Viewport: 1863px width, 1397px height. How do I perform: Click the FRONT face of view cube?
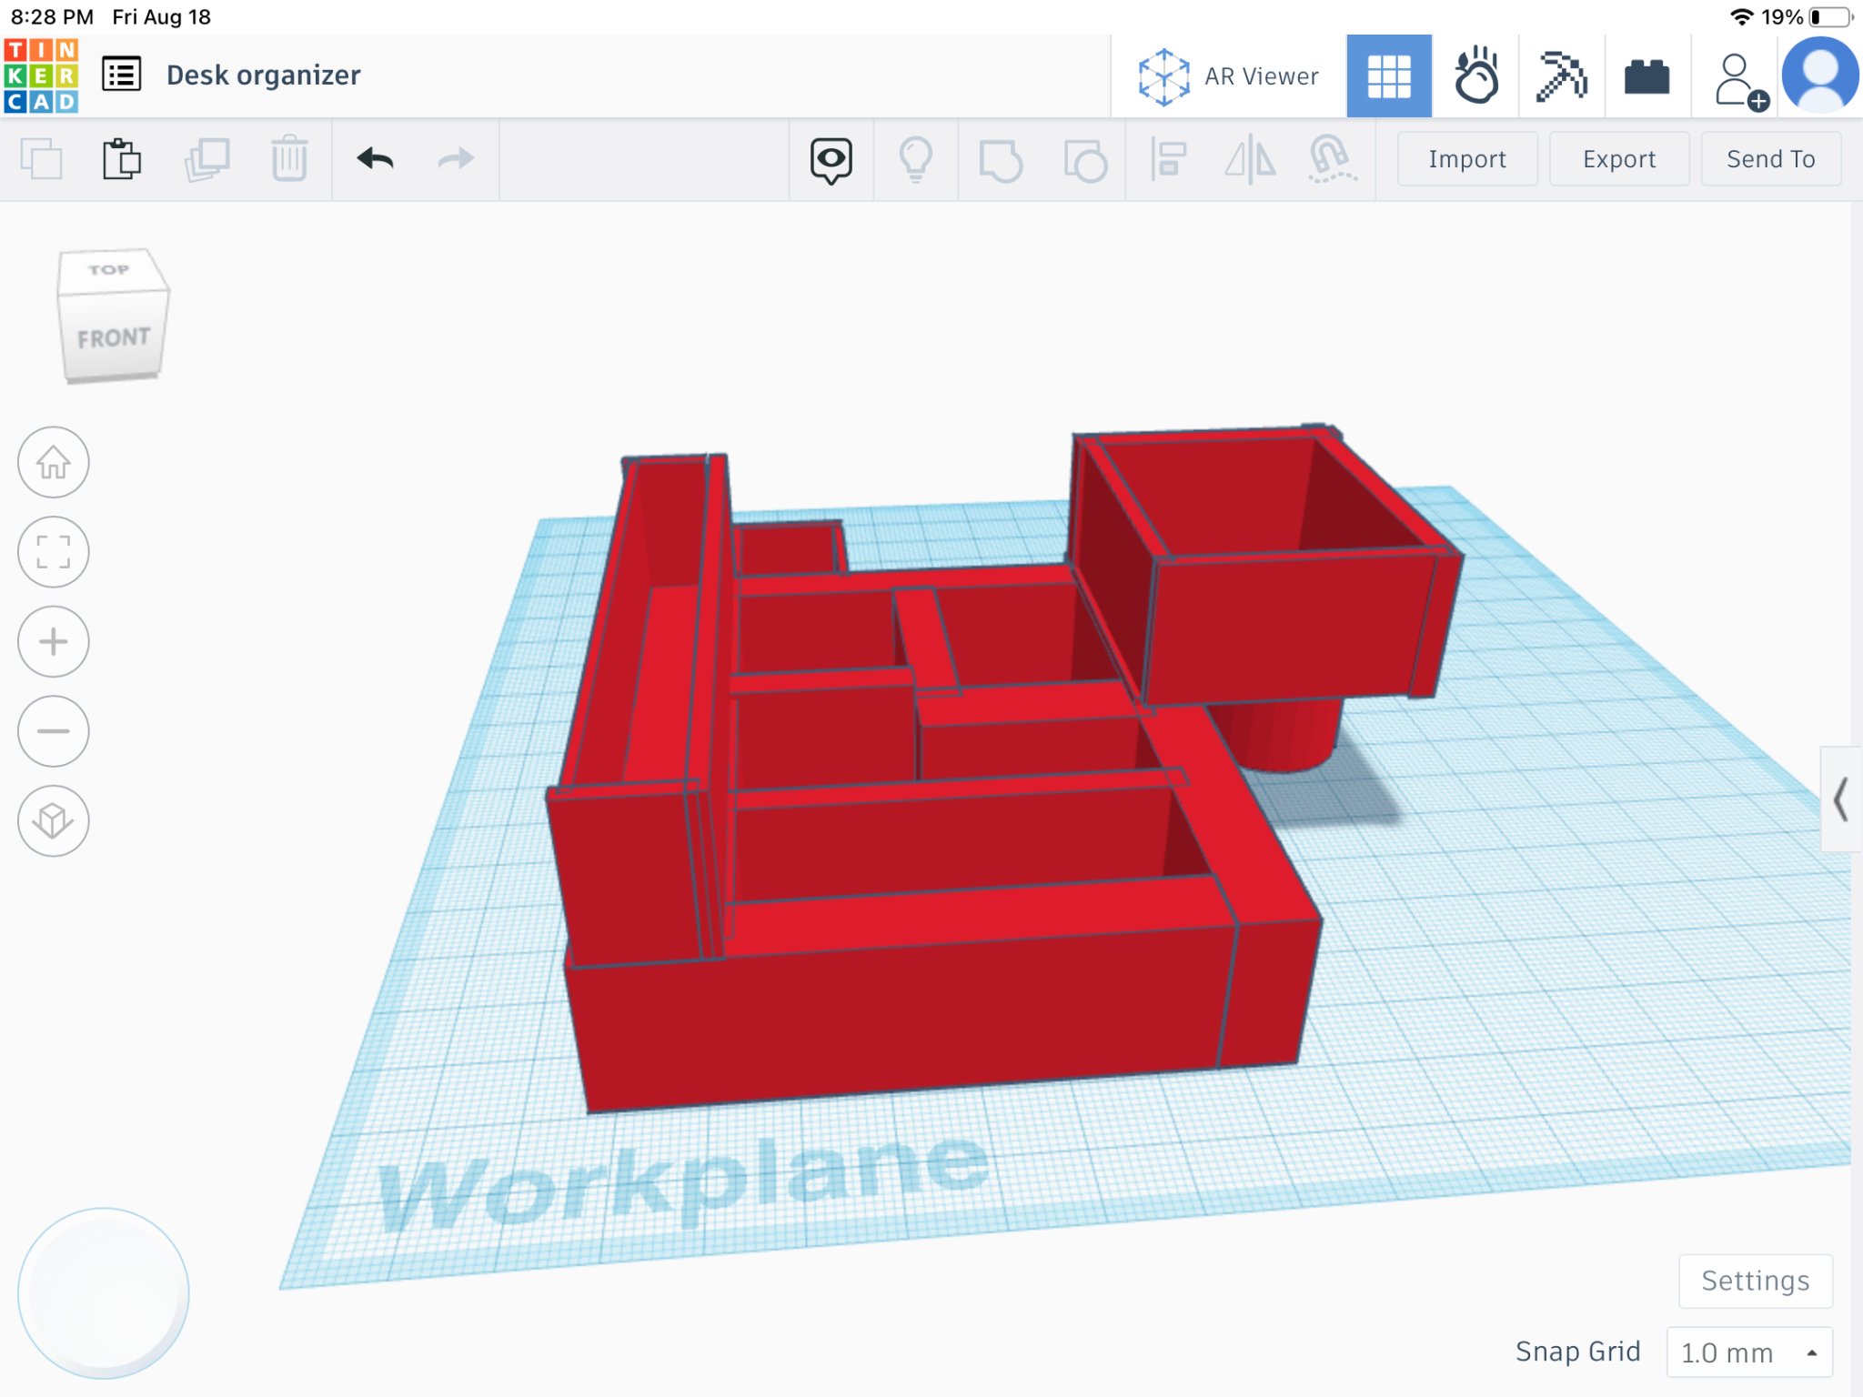[114, 338]
